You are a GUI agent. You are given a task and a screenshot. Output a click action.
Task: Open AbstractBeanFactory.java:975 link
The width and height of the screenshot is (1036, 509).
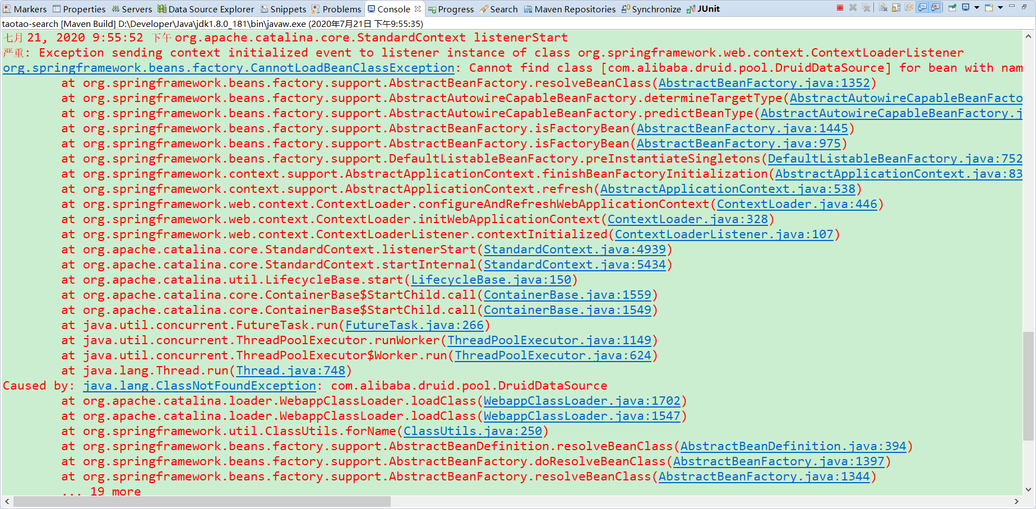(x=739, y=144)
